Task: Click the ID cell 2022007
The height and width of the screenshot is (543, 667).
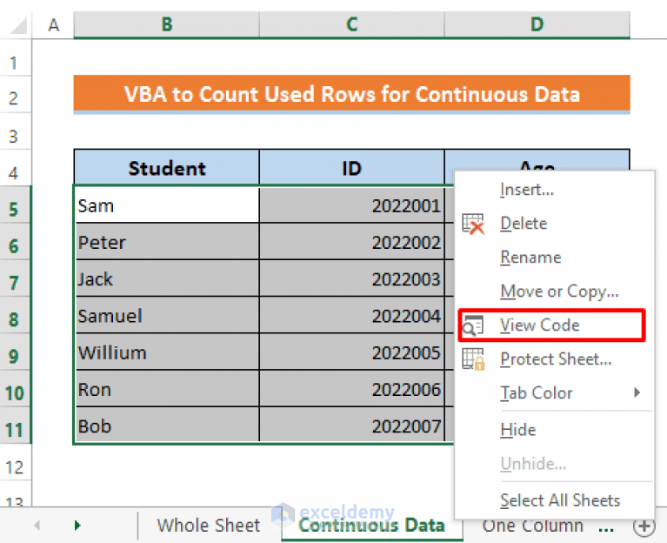Action: click(351, 426)
